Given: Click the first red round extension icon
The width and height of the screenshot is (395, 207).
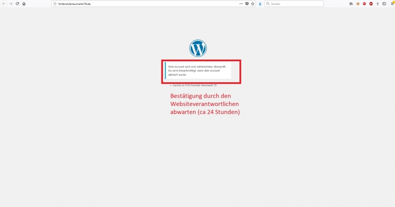Looking at the screenshot, I should pyautogui.click(x=364, y=4).
